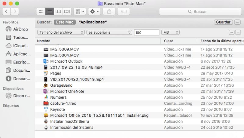
Task: Click the Buscar search field
Action: (x=200, y=12)
